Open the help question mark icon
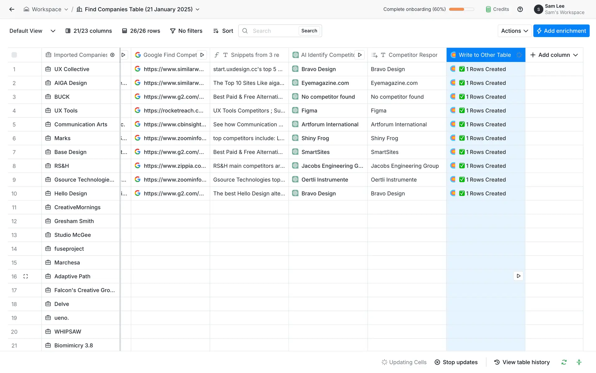The width and height of the screenshot is (596, 373). (520, 9)
